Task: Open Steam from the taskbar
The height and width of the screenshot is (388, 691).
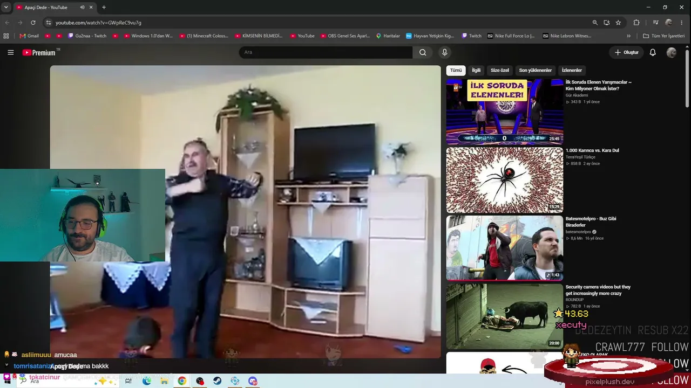Action: [x=217, y=381]
